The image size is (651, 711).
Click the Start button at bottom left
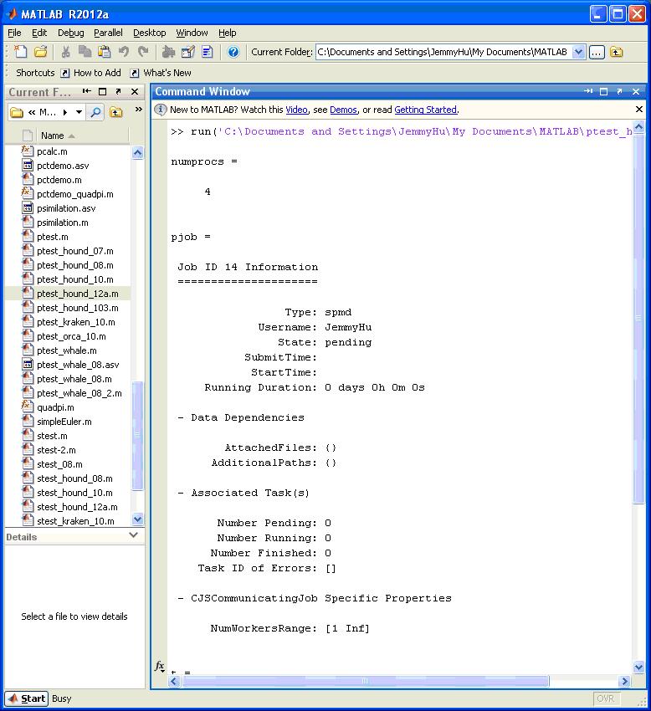click(x=26, y=698)
